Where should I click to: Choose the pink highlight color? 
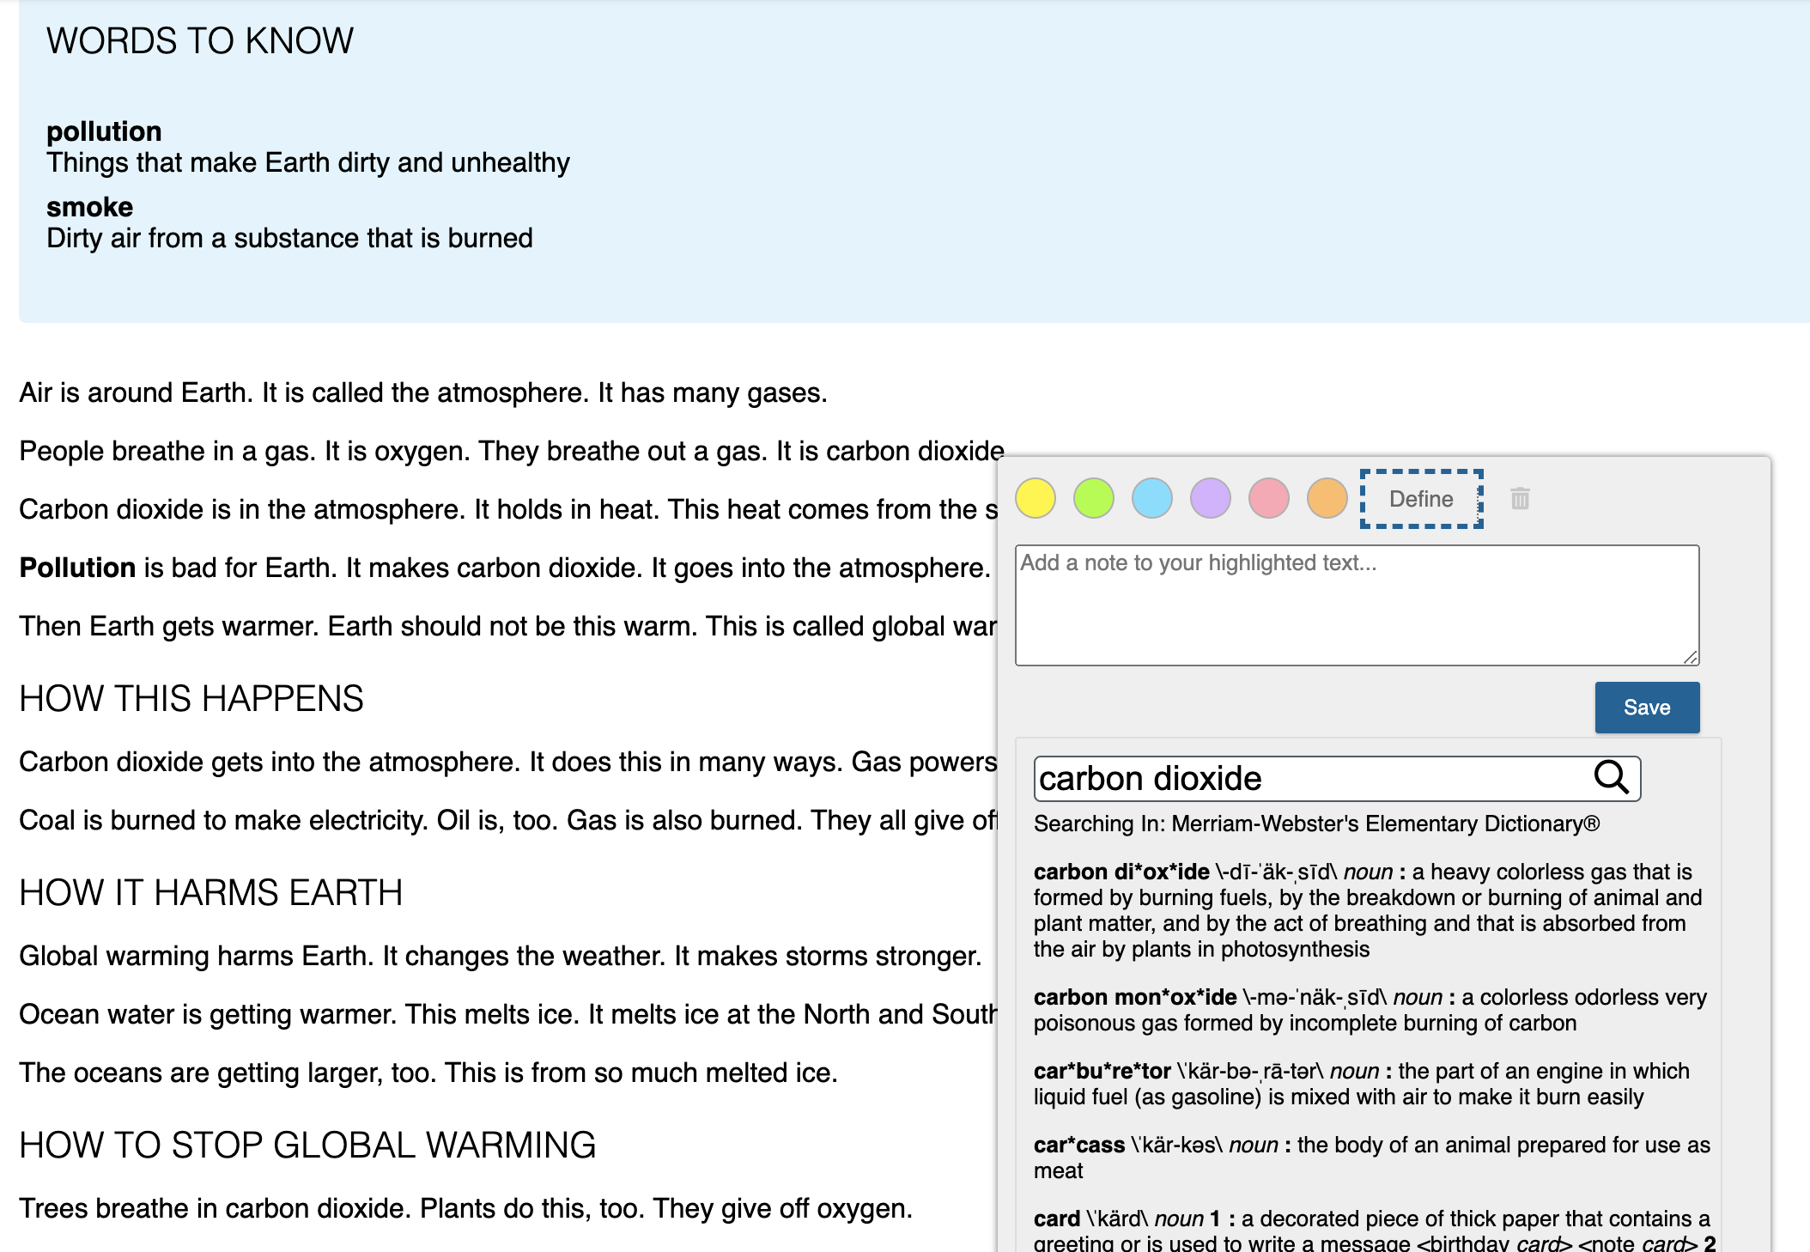click(1269, 499)
